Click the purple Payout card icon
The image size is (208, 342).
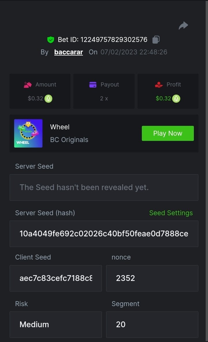tap(93, 85)
